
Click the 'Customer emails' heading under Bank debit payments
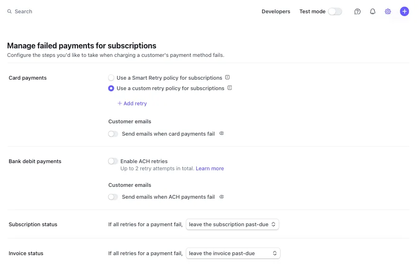tap(129, 185)
